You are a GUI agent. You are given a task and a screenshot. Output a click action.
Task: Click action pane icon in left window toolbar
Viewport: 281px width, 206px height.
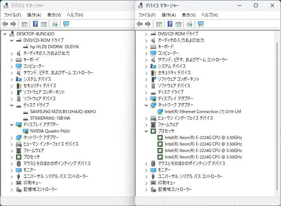[44, 24]
